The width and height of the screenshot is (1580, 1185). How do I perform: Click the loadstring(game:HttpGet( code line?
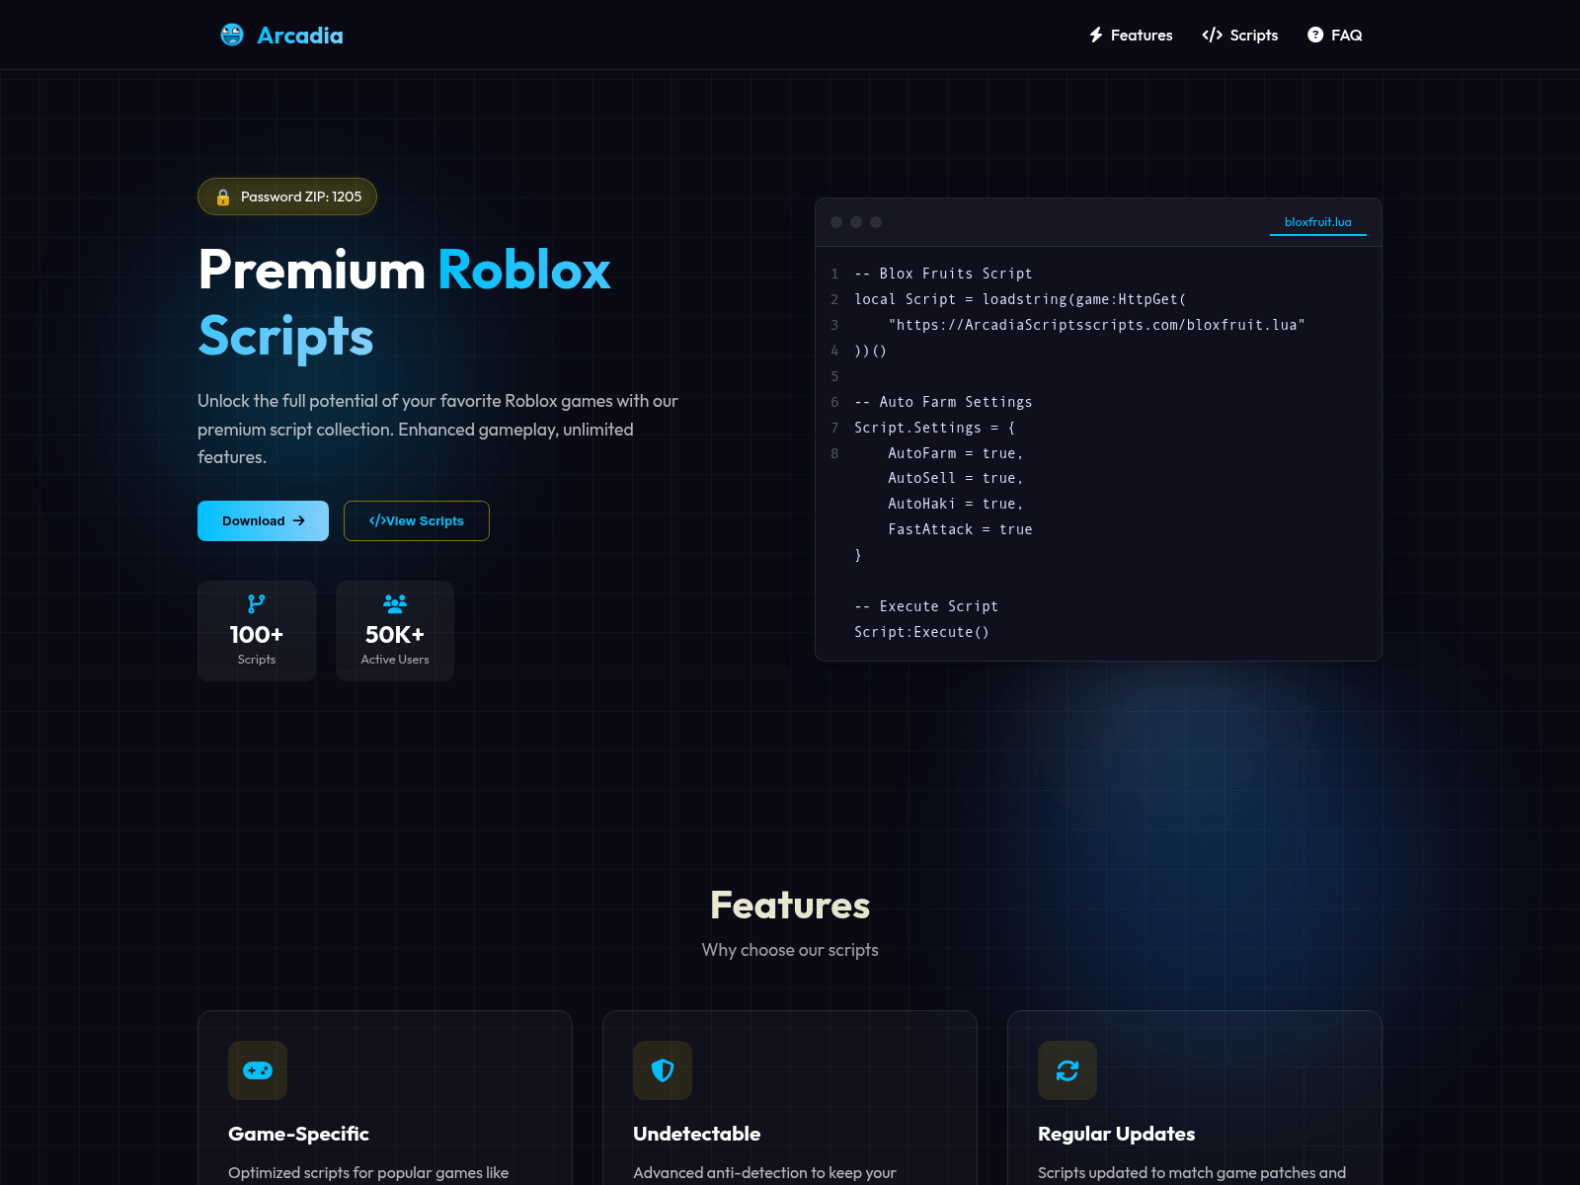[1020, 299]
